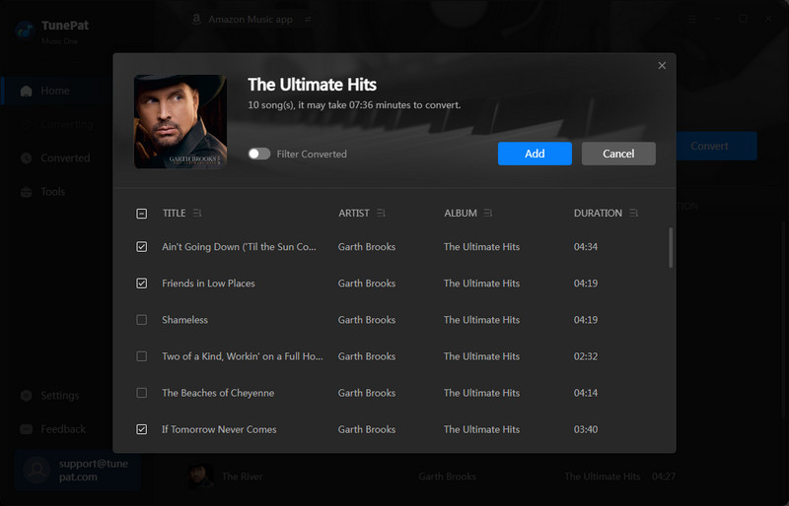Click the 04:14 duration value
789x506 pixels.
click(586, 393)
